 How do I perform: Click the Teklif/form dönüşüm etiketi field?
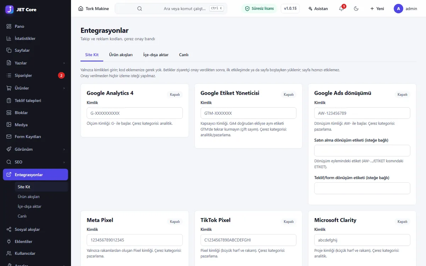(x=362, y=188)
